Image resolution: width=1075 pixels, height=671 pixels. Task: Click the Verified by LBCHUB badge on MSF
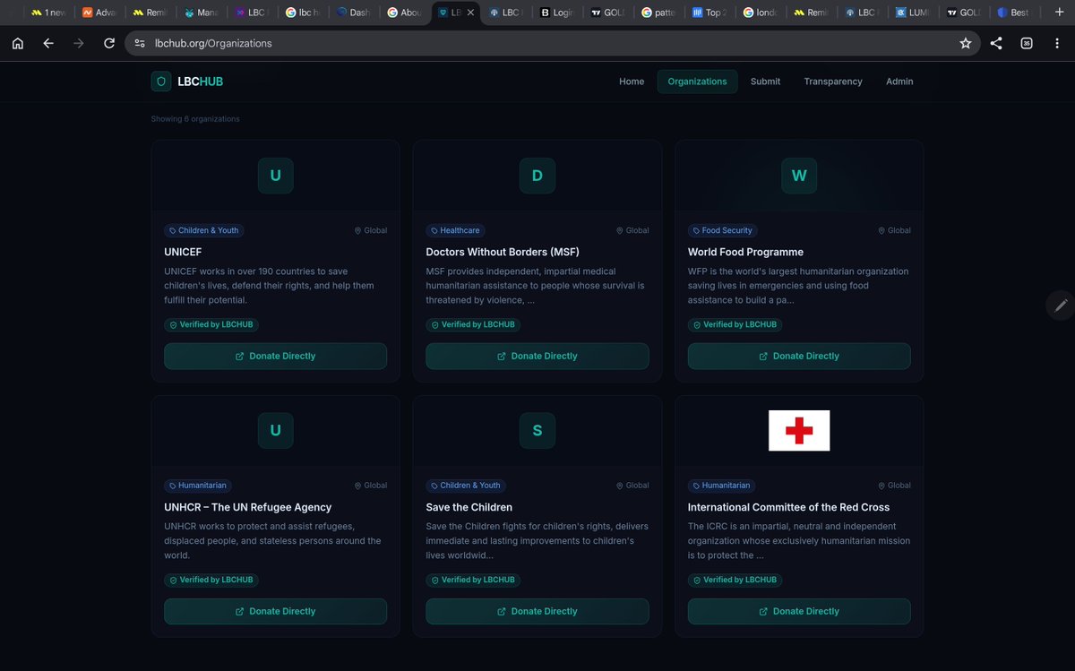point(475,324)
